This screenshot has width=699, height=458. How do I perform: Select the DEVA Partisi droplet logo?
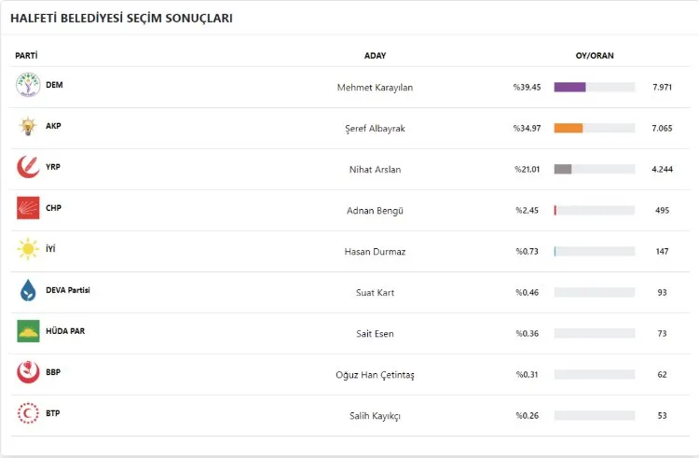click(x=28, y=291)
